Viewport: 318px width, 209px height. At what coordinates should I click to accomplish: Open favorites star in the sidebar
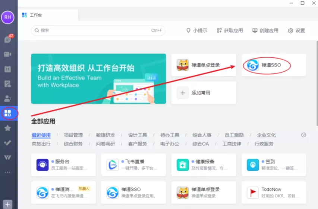click(8, 128)
